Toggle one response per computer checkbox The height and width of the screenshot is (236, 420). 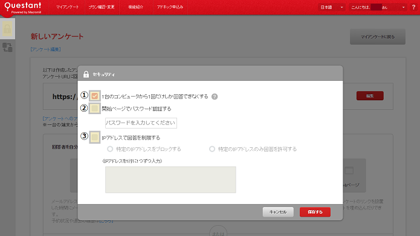tap(94, 96)
